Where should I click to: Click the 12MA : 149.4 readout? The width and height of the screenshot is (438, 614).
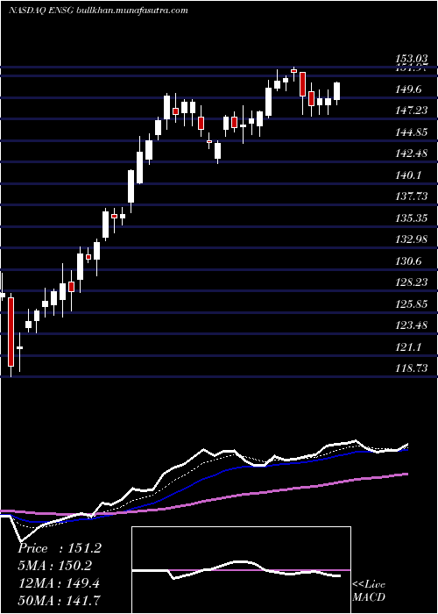(x=59, y=583)
